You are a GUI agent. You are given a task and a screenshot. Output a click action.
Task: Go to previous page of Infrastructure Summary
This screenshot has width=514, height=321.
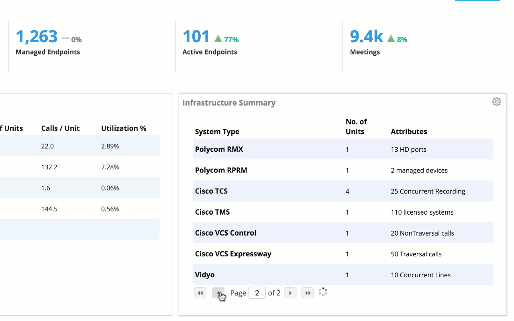click(218, 293)
